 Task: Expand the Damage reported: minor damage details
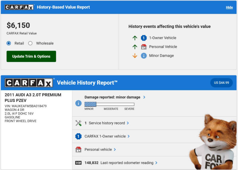coord(144,97)
